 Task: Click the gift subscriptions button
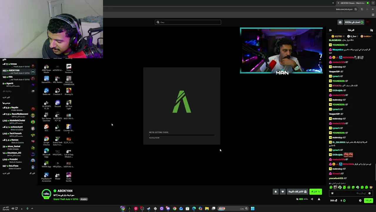pyautogui.click(x=298, y=192)
